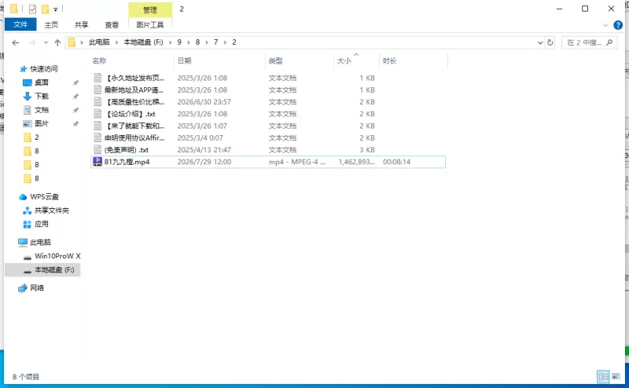The width and height of the screenshot is (629, 388).
Task: Switch to the 图片工具 ribbon tab
Action: pos(150,25)
